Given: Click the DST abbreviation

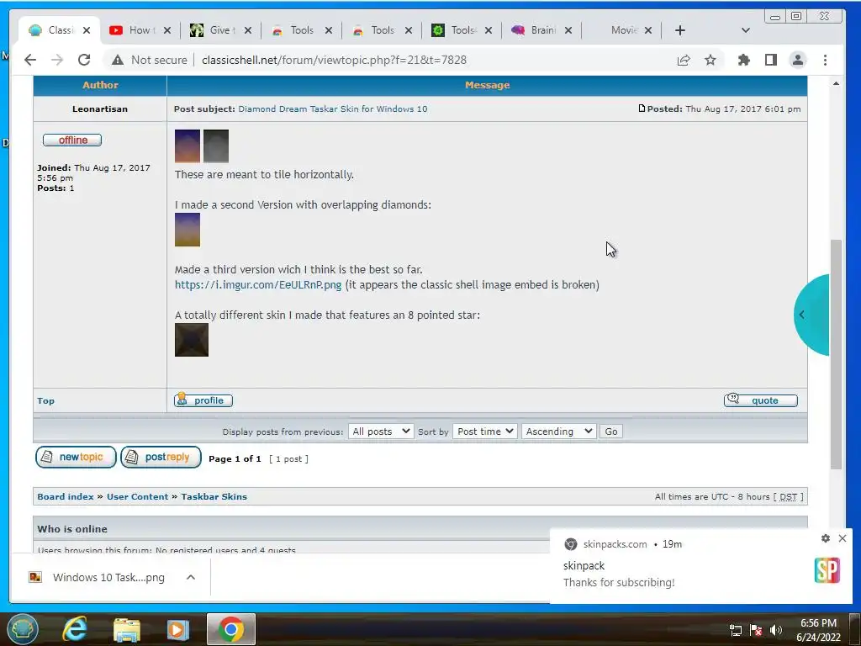Looking at the screenshot, I should pyautogui.click(x=788, y=496).
